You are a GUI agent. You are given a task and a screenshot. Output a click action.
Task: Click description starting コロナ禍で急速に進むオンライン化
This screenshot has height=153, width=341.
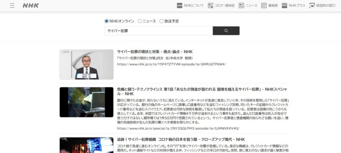(x=203, y=148)
